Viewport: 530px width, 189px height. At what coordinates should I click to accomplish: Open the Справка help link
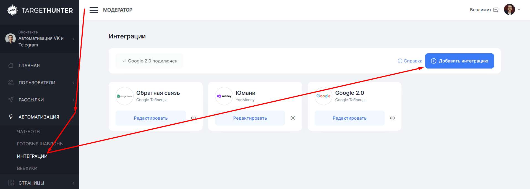pos(410,61)
